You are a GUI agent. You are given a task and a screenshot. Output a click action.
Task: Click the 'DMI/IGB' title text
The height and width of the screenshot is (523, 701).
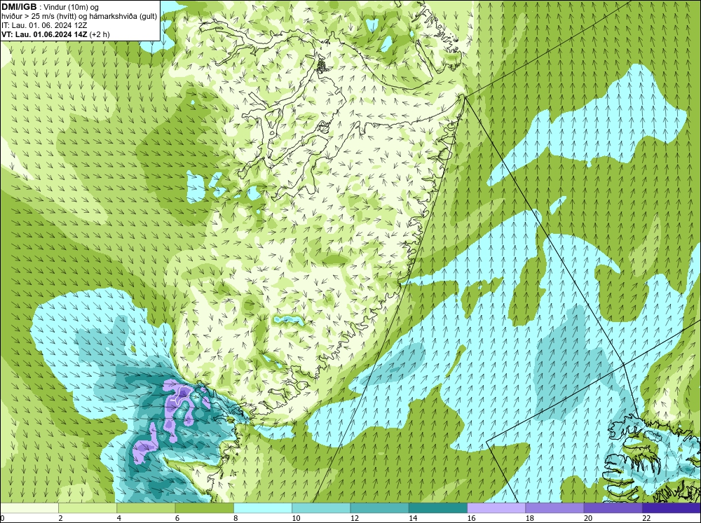point(19,7)
